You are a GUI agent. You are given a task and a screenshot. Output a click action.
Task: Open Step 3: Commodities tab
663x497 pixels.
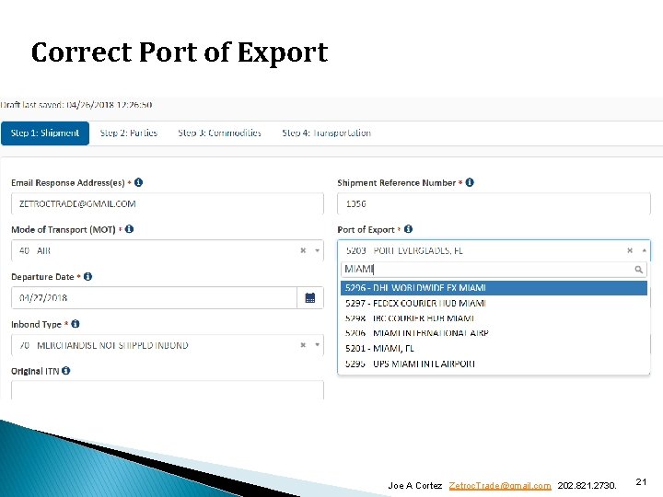[x=219, y=133]
